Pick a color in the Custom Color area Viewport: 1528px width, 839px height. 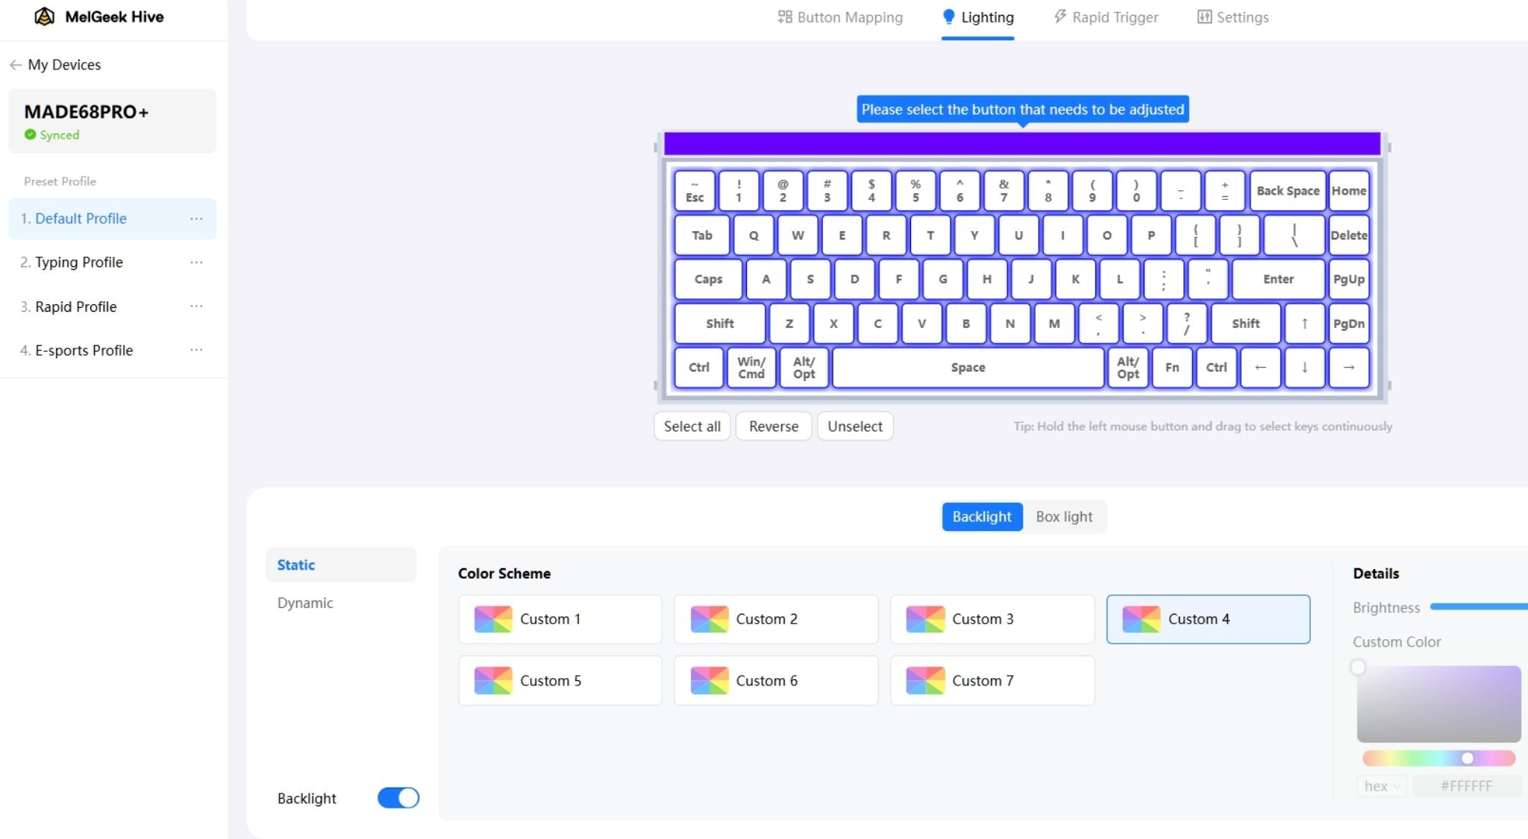1438,704
